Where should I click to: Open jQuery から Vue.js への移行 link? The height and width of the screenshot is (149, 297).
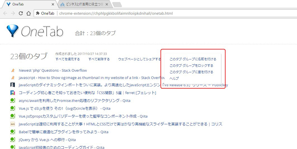(x=48, y=140)
